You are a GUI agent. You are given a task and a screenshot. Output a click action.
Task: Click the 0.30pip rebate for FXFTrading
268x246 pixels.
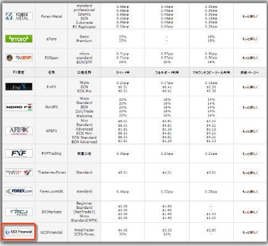point(123,154)
